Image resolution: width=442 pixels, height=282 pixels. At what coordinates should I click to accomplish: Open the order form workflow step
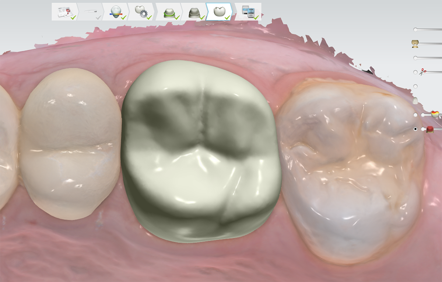point(64,12)
